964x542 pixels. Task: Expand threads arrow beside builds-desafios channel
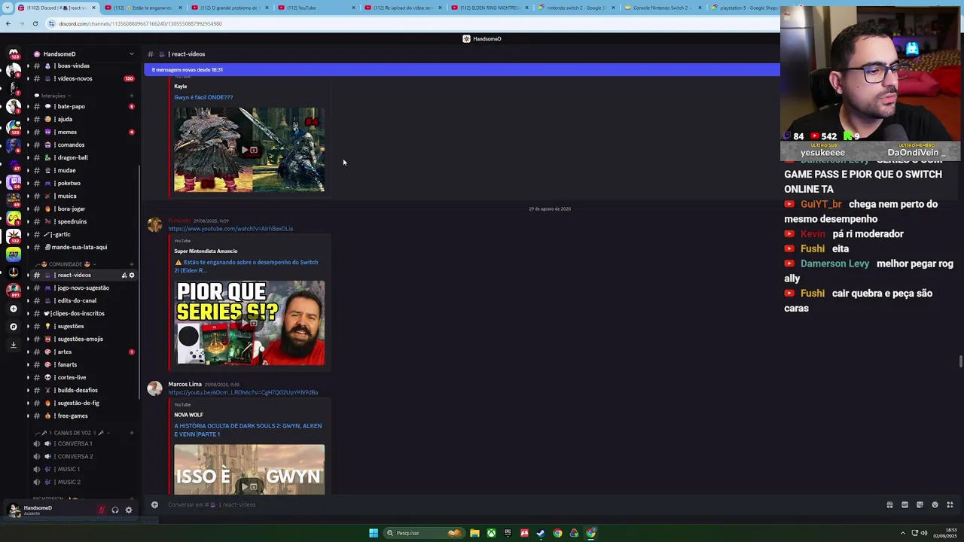pos(28,390)
